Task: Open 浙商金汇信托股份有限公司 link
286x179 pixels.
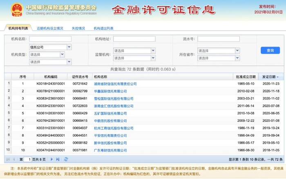Action: 114,106
